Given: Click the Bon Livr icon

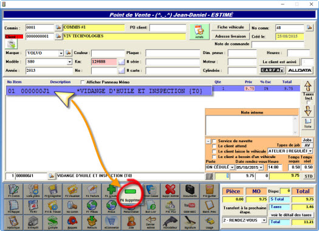Looking at the screenshot, I should (151, 207).
